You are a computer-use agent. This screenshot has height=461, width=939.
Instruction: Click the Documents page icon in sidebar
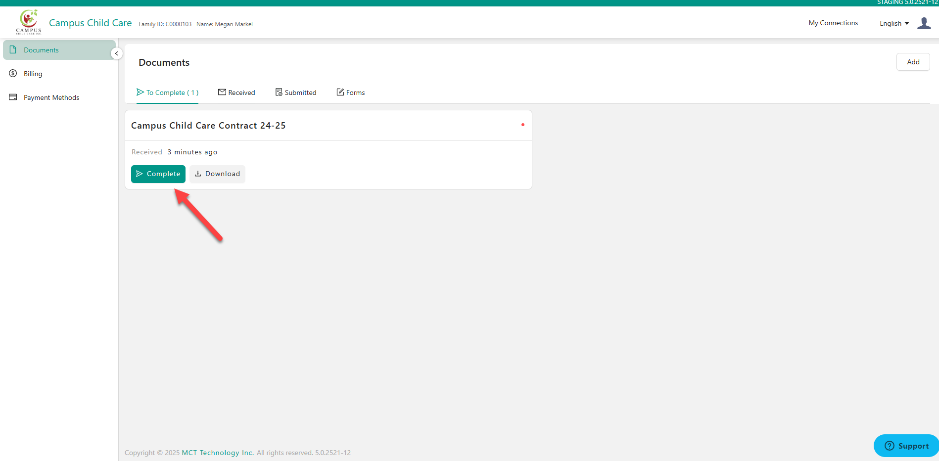click(x=13, y=49)
